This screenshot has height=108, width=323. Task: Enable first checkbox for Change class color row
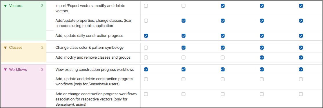(x=146, y=48)
